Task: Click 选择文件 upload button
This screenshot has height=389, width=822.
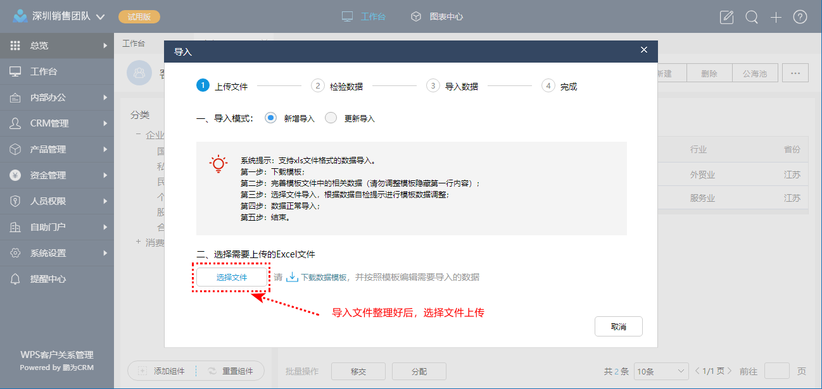Action: click(x=232, y=277)
